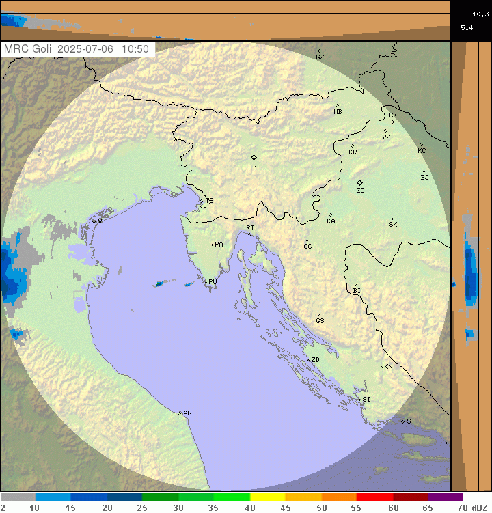Select the GS city label
This screenshot has height=513, width=492.
click(320, 320)
